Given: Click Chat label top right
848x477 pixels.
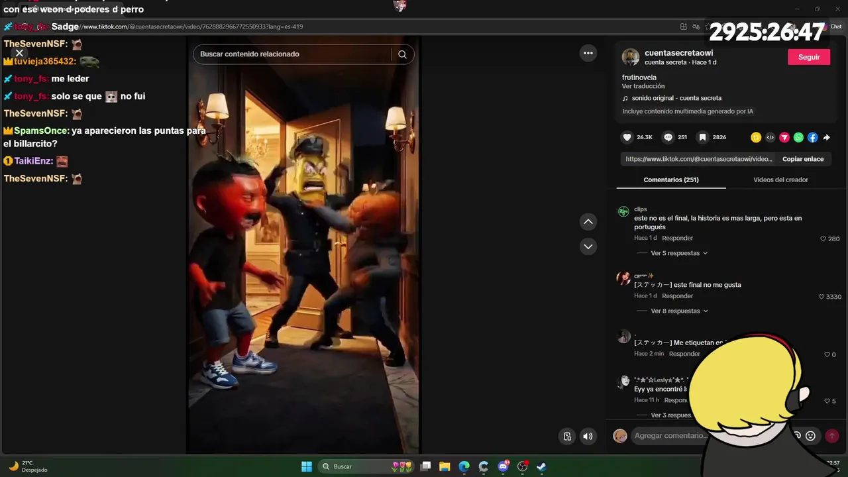Looking at the screenshot, I should (836, 26).
